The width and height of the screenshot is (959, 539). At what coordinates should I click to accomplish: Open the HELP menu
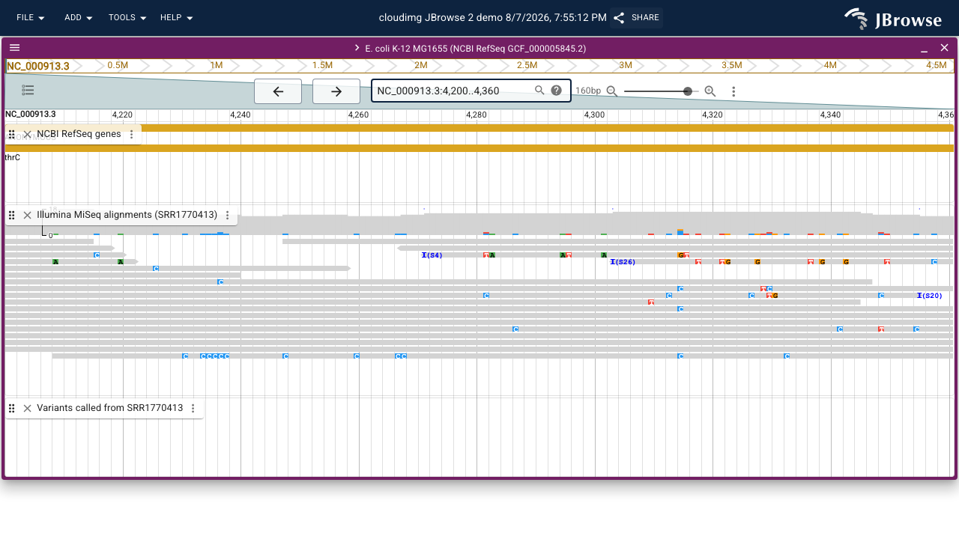coord(177,17)
